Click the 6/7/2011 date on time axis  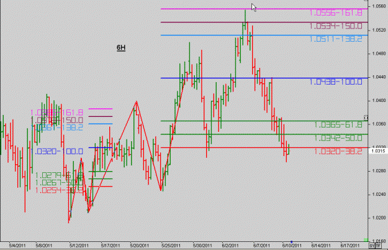click(261, 246)
